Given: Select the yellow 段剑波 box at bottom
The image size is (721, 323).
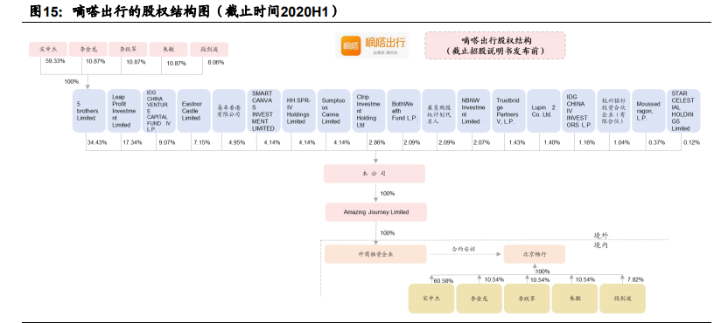Looking at the screenshot, I should [623, 299].
